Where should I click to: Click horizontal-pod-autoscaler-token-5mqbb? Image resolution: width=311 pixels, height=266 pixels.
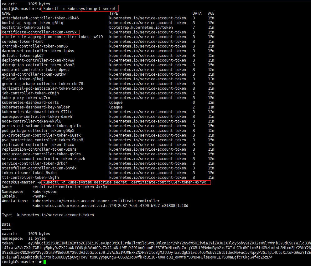coord(43,88)
